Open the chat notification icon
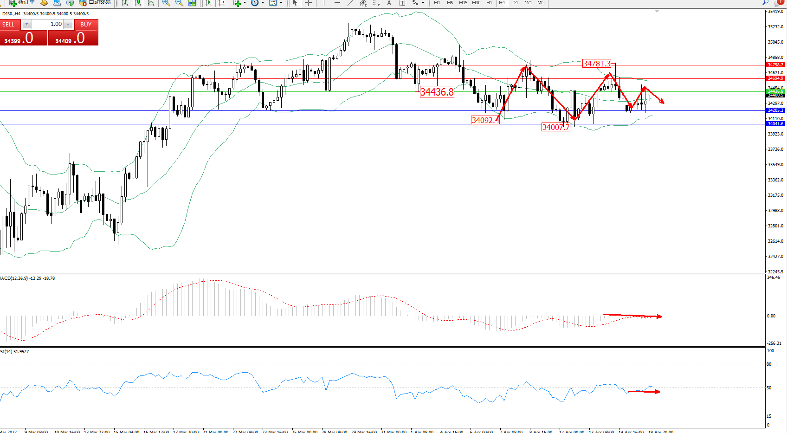This screenshot has width=787, height=433. point(779,2)
